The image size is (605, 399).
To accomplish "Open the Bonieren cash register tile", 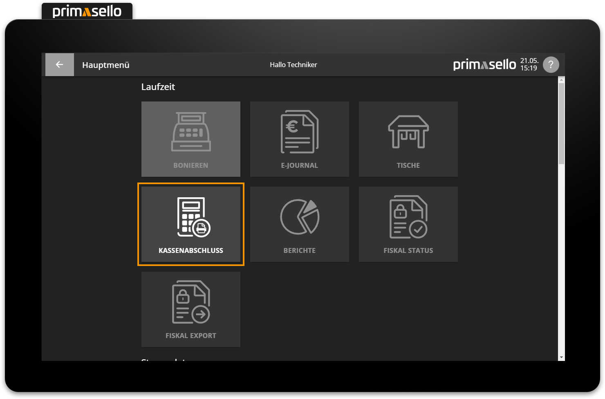I will pyautogui.click(x=190, y=139).
